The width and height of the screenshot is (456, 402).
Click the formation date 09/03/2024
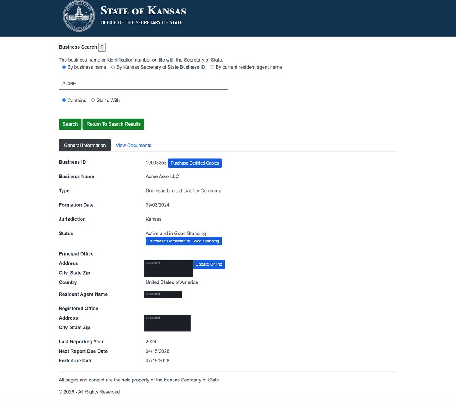tap(157, 205)
